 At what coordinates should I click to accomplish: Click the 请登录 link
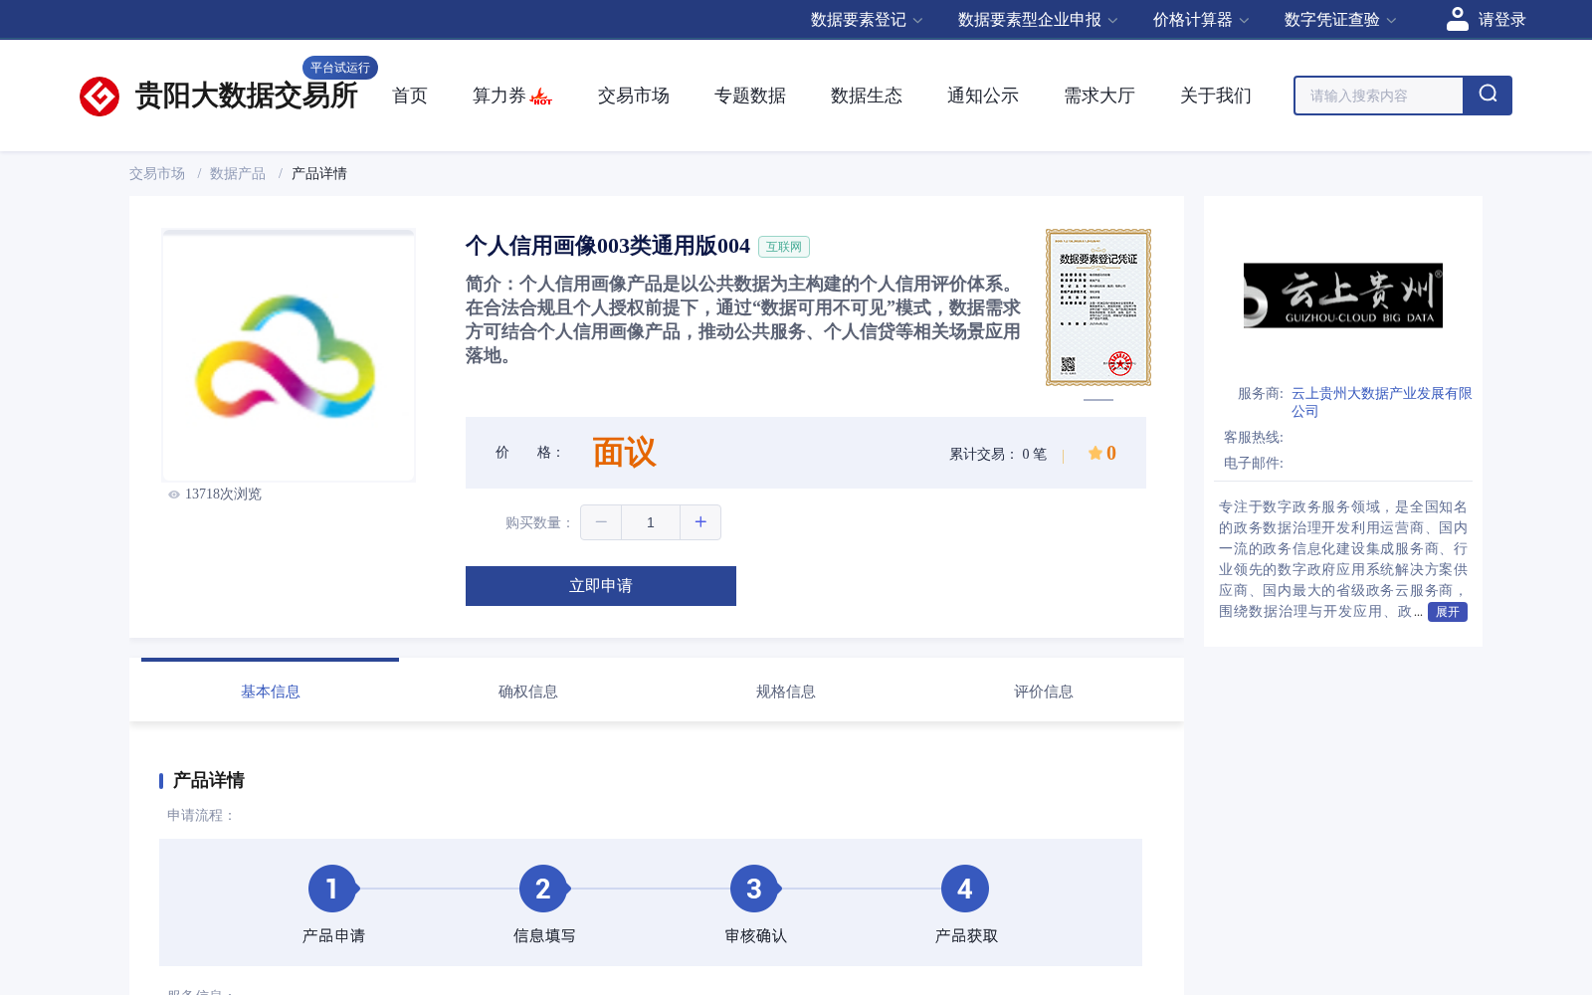pos(1501,20)
